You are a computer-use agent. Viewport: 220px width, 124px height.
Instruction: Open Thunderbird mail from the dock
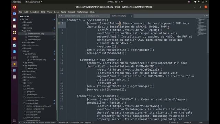[14, 20]
